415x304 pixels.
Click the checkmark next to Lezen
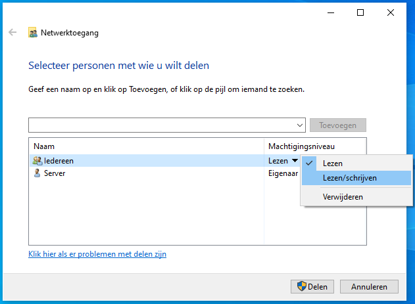(x=309, y=163)
